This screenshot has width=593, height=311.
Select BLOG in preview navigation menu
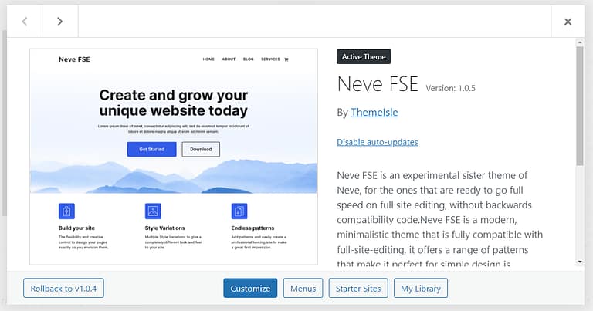point(249,59)
